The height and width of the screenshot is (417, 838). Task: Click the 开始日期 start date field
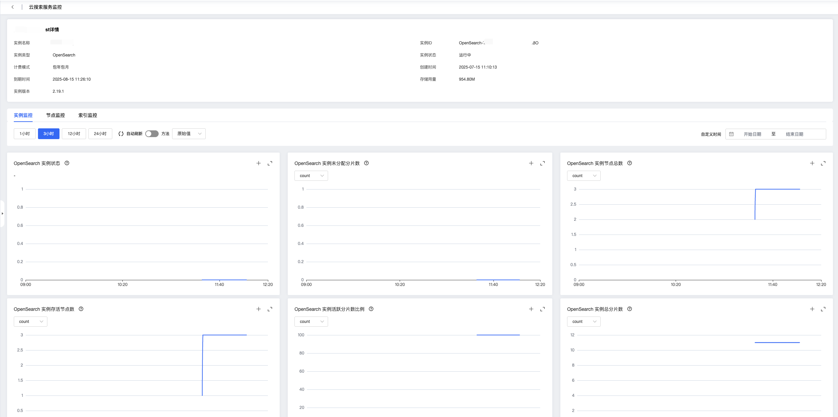pyautogui.click(x=752, y=134)
